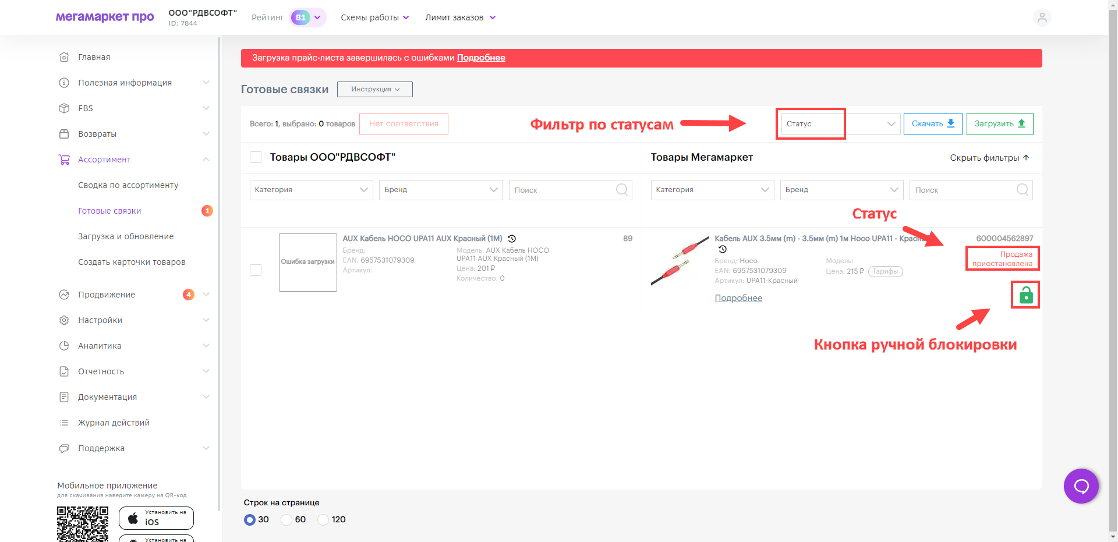Click history icon next to AUX Кабель HOCO title
Image resolution: width=1118 pixels, height=542 pixels.
[x=512, y=239]
